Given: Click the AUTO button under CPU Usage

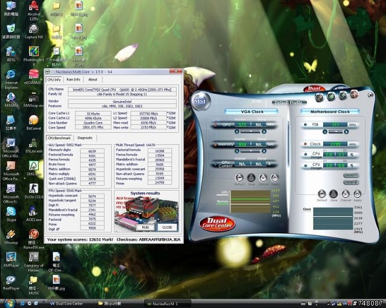Looking at the screenshot, I should click(351, 176).
